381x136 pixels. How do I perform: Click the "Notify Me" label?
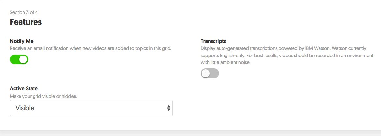click(22, 41)
